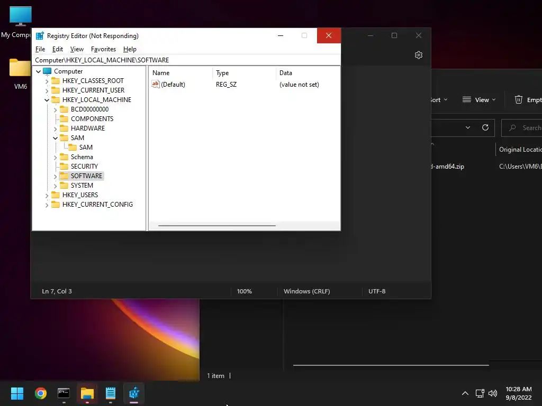Expand SYSTEM key

coord(55,186)
